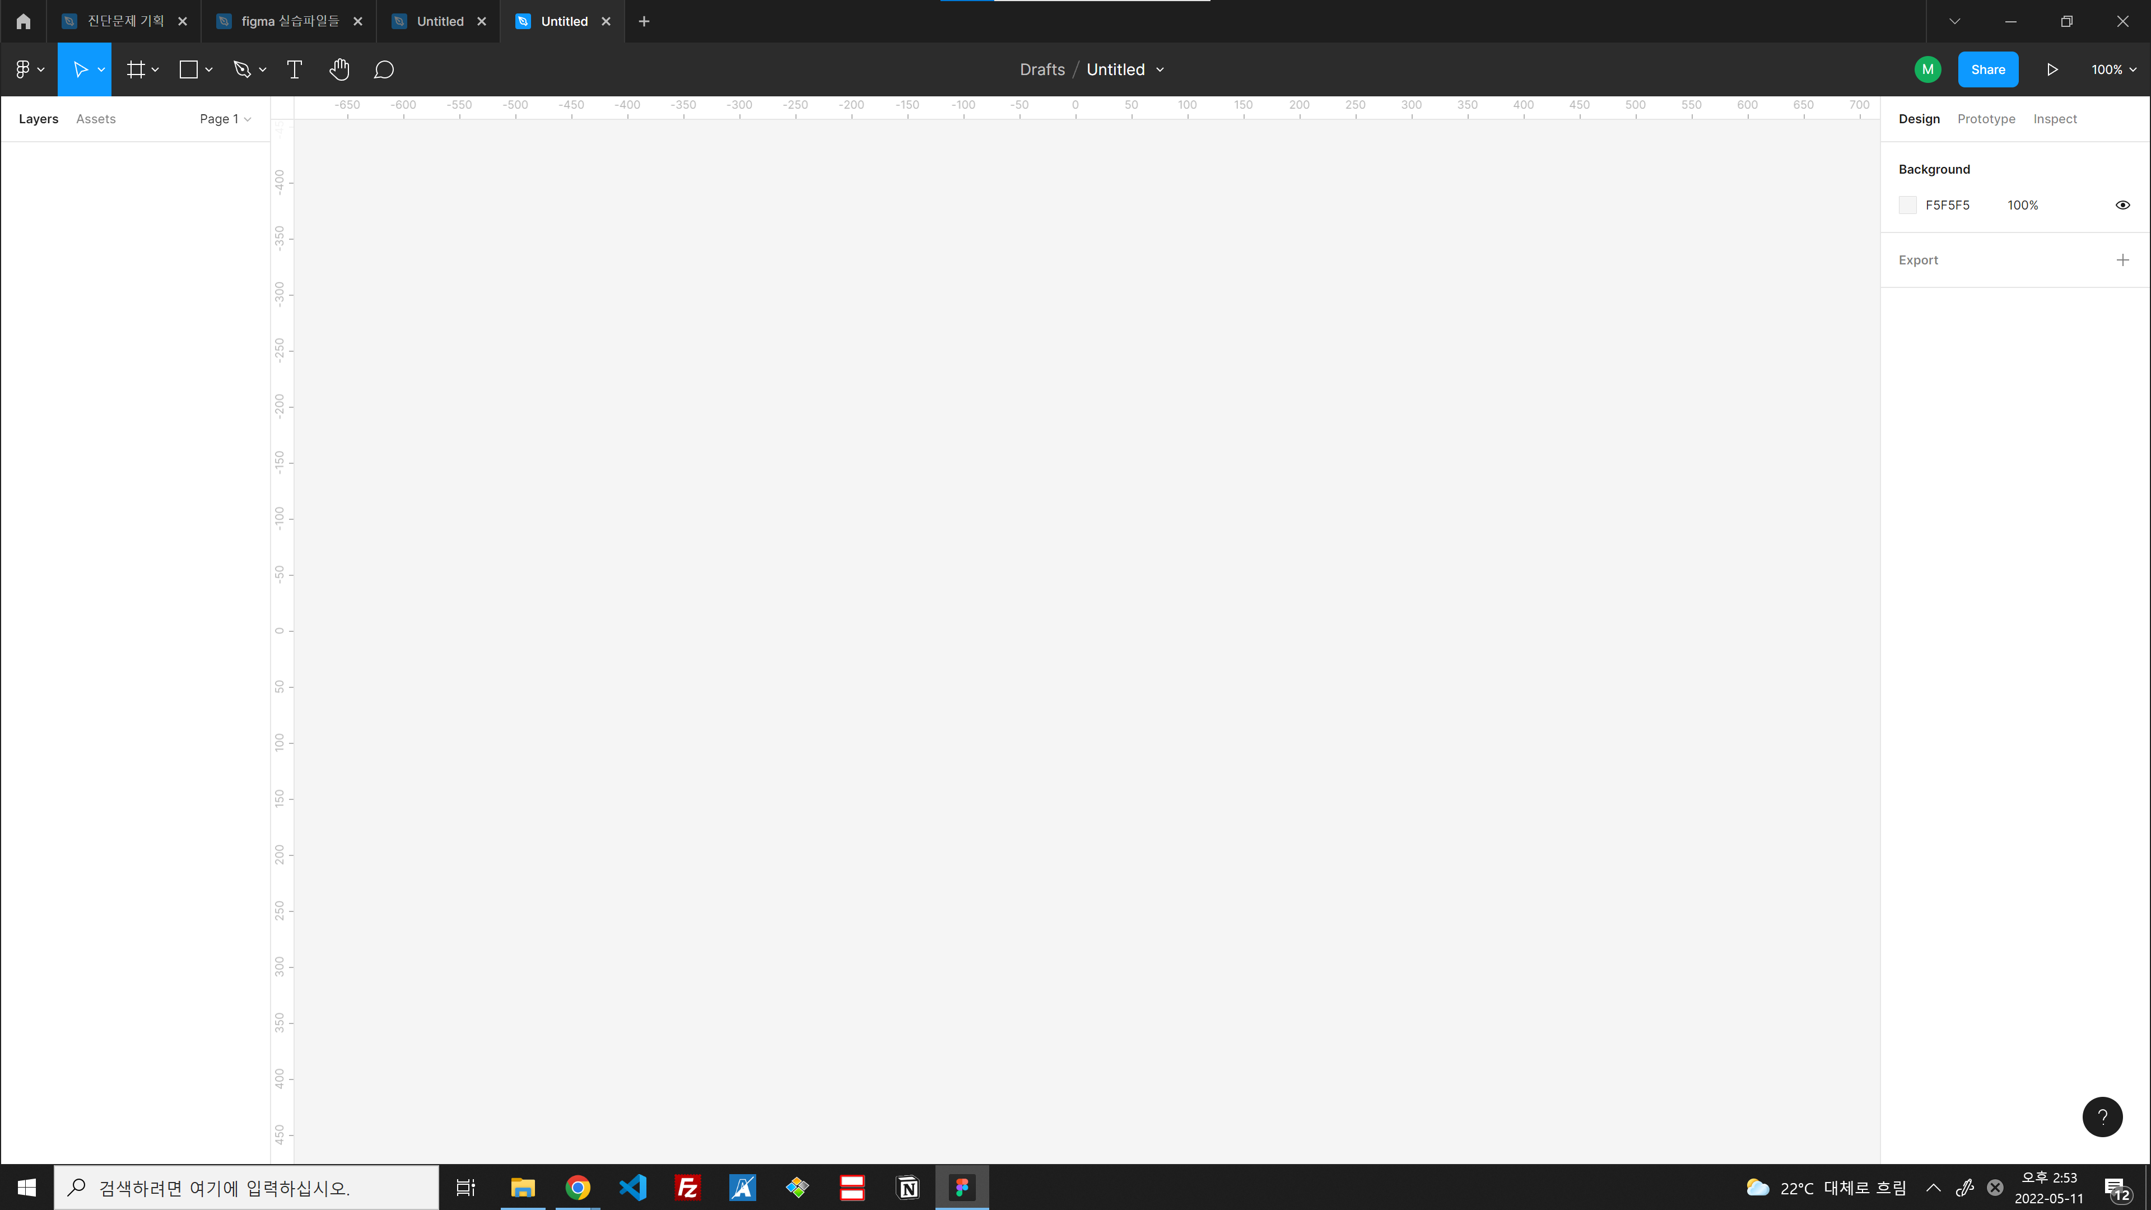Select the Rectangle shape tool
The height and width of the screenshot is (1210, 2151).
point(189,69)
